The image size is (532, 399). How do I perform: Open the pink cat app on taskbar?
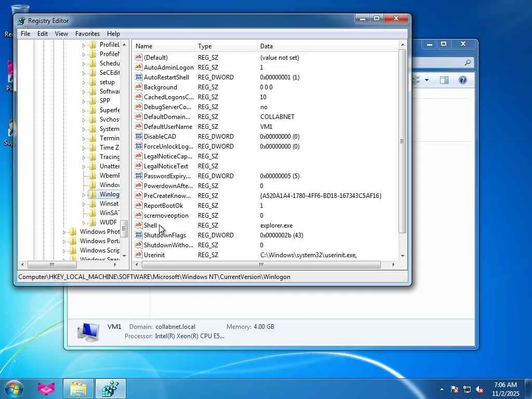pos(46,389)
